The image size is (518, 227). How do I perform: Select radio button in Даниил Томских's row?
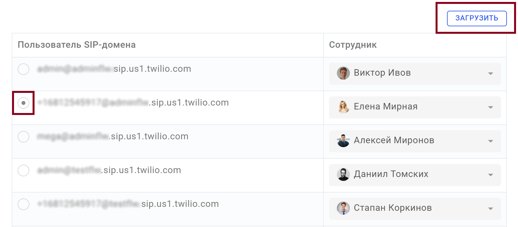pyautogui.click(x=23, y=170)
